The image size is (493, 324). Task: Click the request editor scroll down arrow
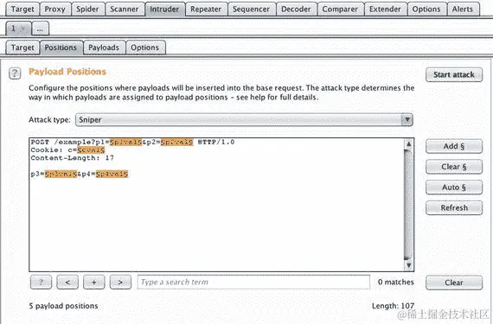tap(408, 265)
